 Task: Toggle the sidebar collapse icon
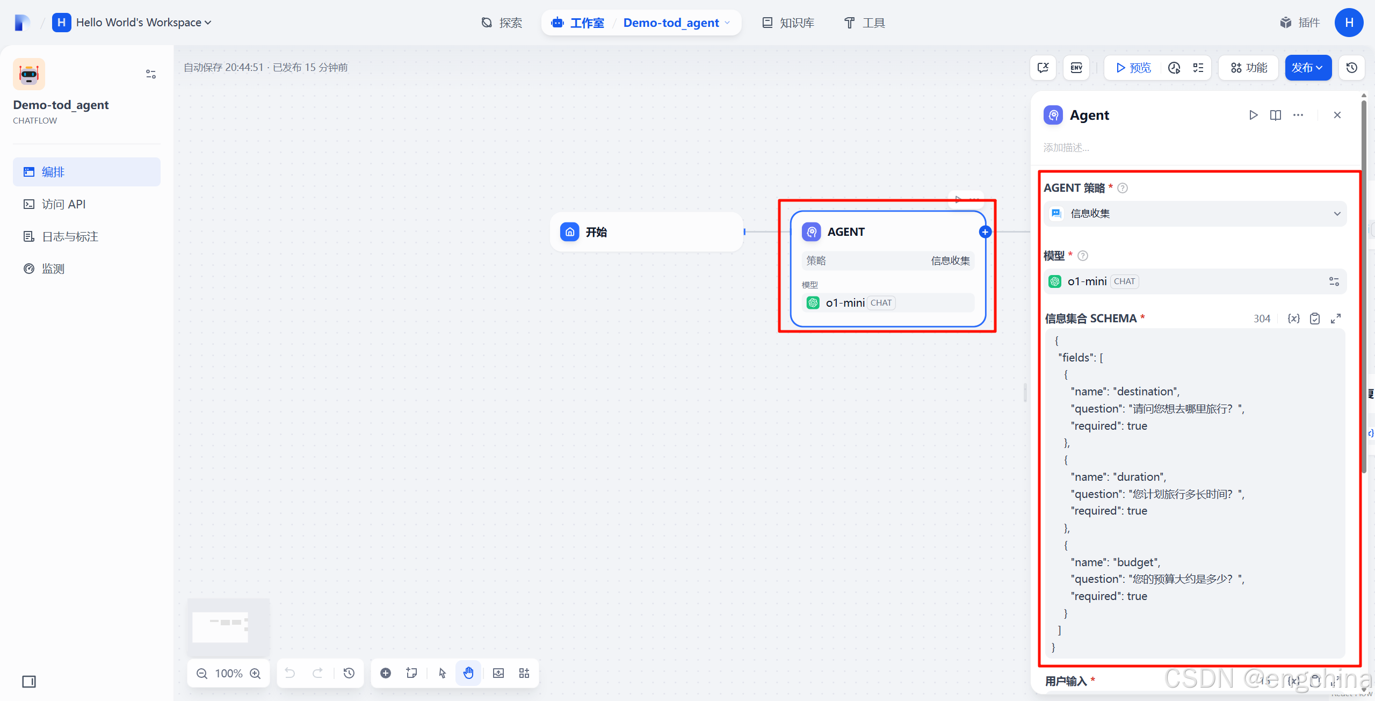pos(29,682)
